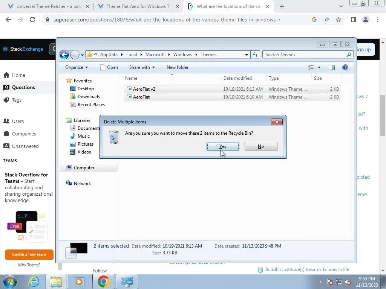Screen dimensions: 386x289
Task: Toggle Chrome side panel
Action: click(354, 20)
